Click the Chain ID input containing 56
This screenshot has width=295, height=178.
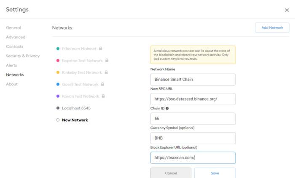pyautogui.click(x=193, y=119)
